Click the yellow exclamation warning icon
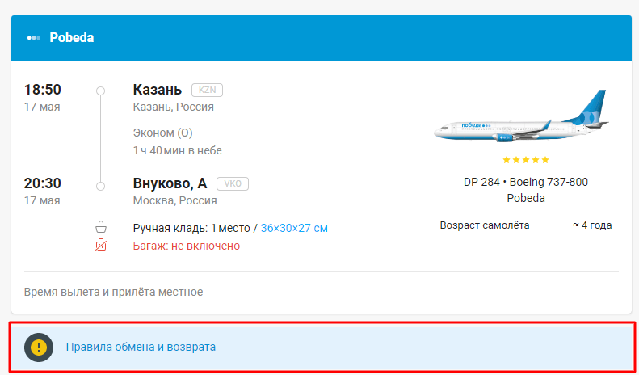639x375 pixels. (39, 348)
